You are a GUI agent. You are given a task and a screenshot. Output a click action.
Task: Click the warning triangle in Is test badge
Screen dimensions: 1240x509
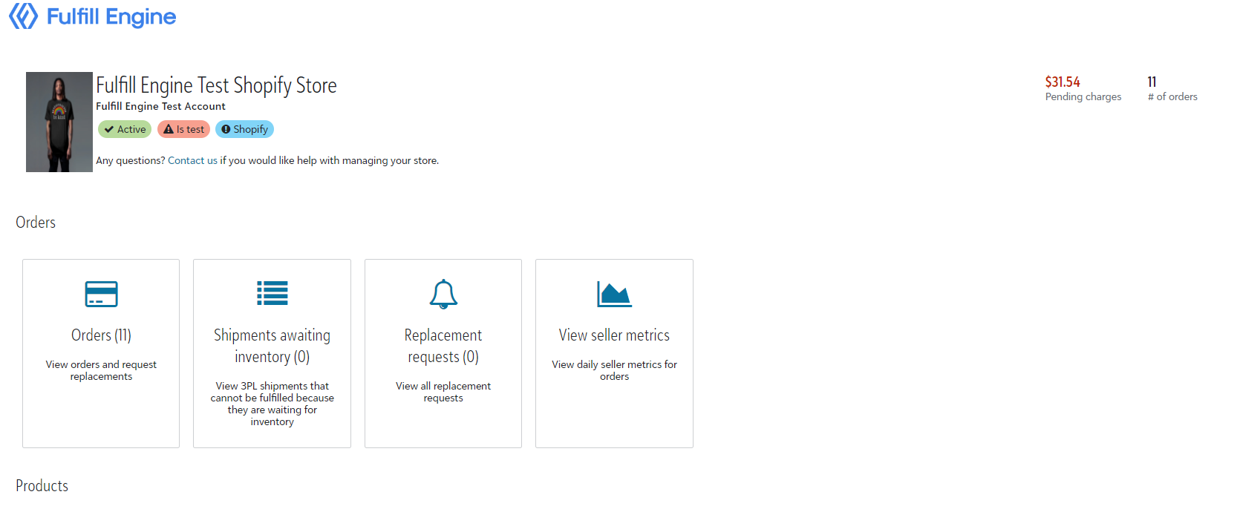click(x=169, y=129)
